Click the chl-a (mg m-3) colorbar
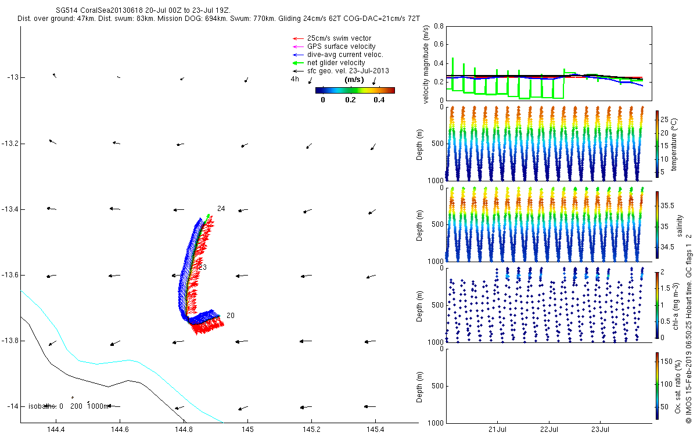The image size is (697, 436). 657,305
